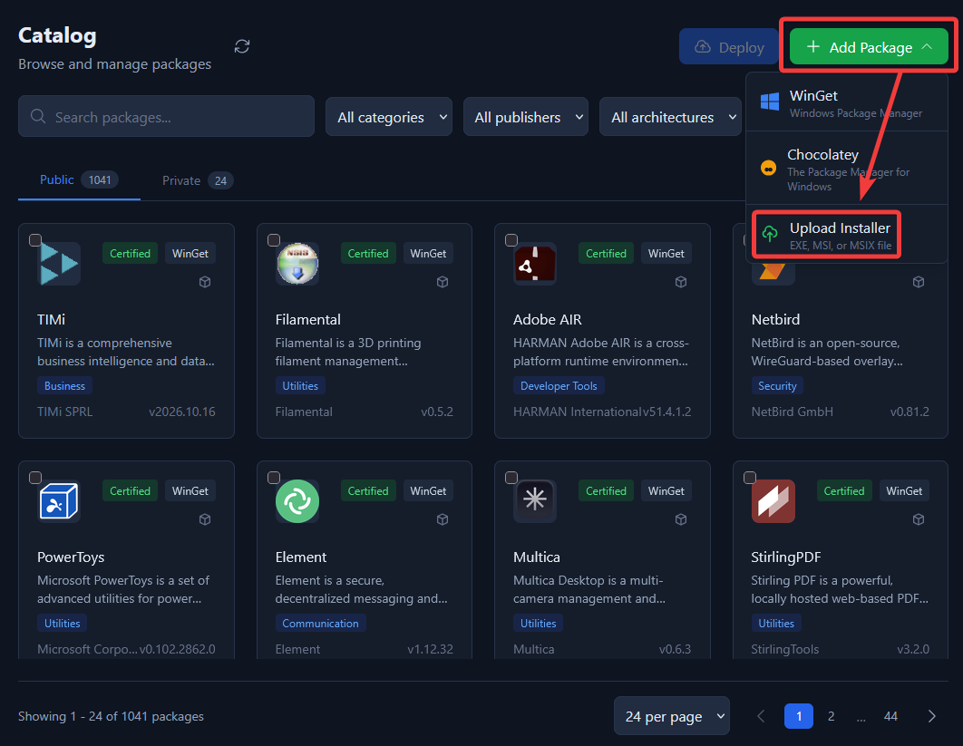Screen dimensions: 963x746
Task: Click the cube icon on TIMi card
Action: click(x=205, y=282)
